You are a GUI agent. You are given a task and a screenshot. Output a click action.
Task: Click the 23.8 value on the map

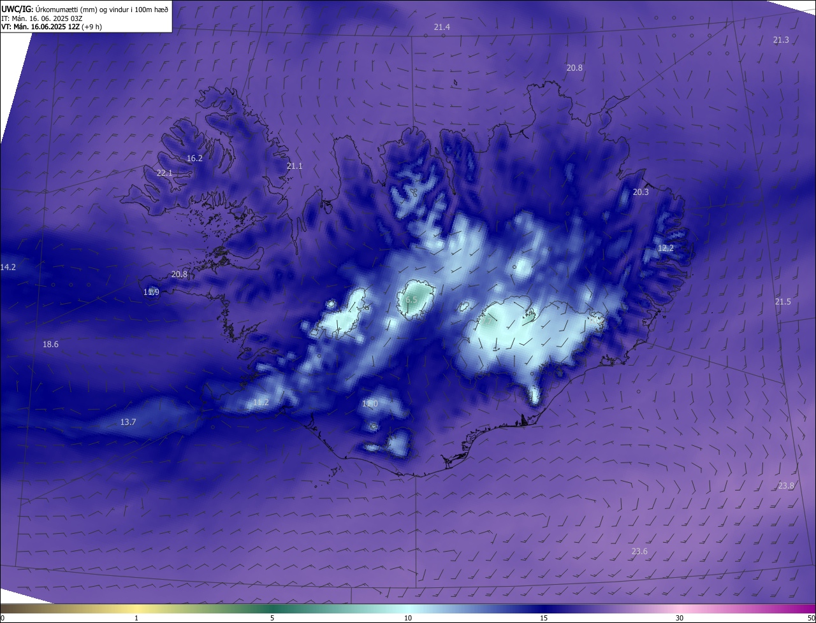pos(787,485)
